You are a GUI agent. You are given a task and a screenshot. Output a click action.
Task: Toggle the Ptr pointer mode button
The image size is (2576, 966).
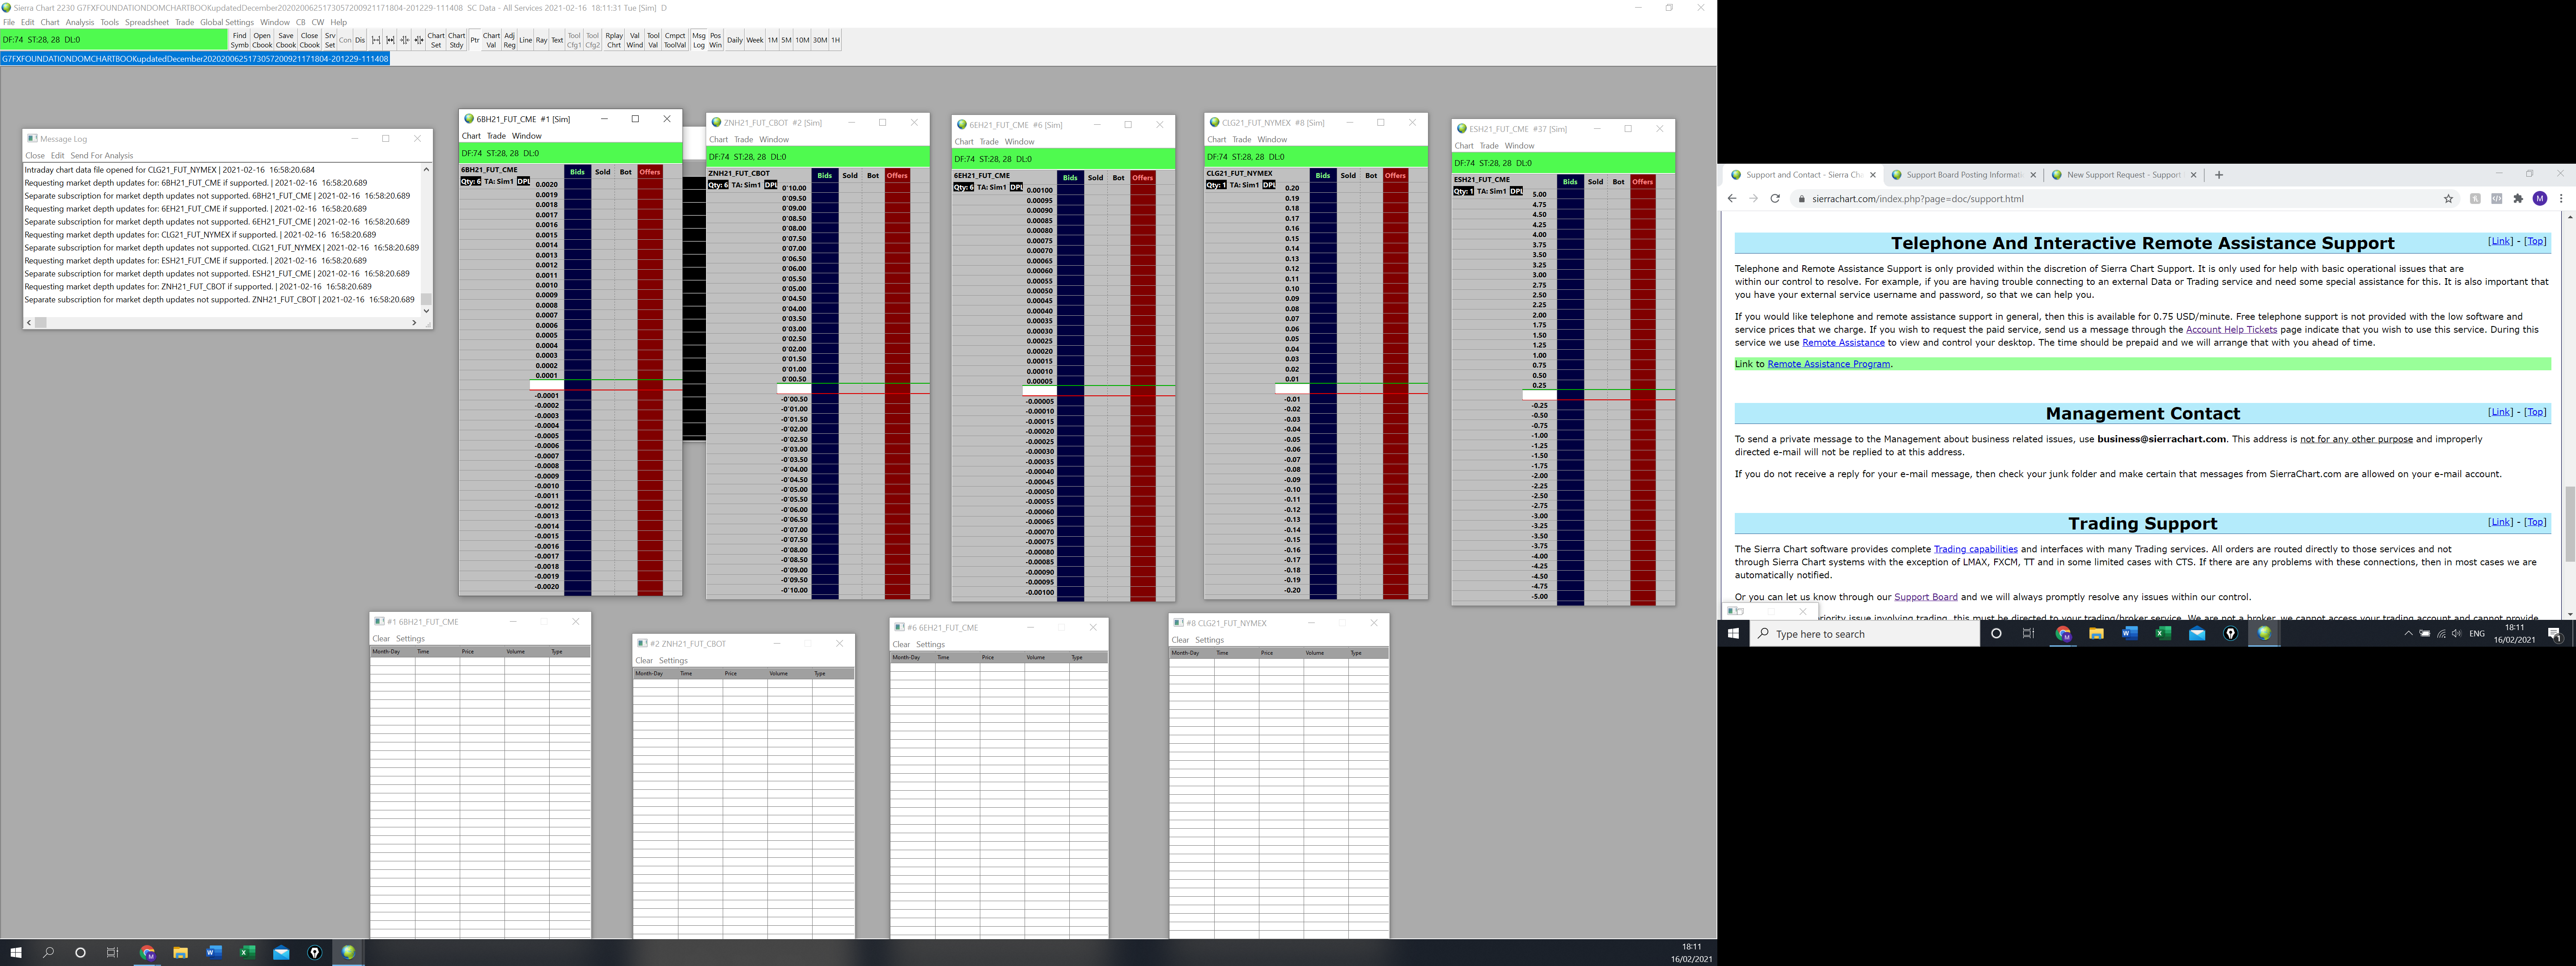pos(475,40)
